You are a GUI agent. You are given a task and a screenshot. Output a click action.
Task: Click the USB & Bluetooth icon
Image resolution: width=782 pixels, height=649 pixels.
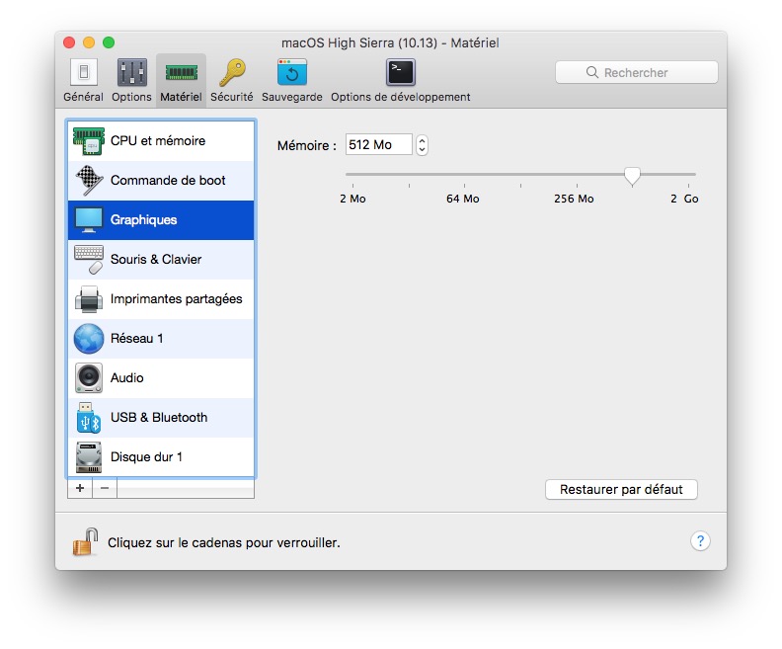[x=89, y=418]
